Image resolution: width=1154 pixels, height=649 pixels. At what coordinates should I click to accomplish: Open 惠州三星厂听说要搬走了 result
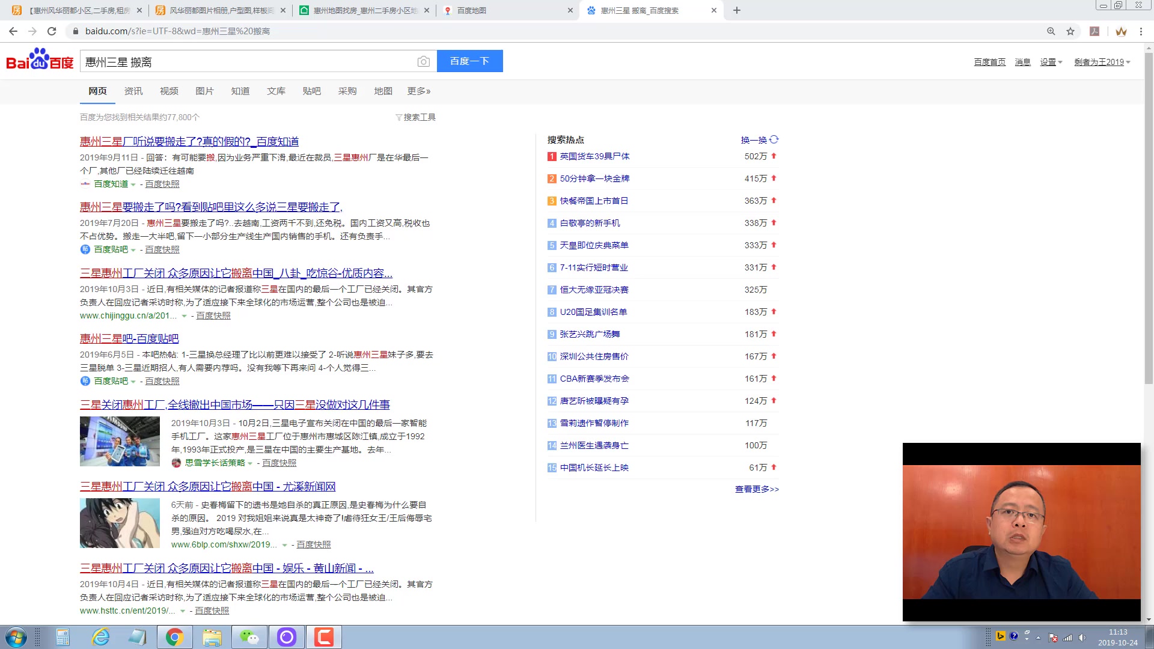point(189,141)
